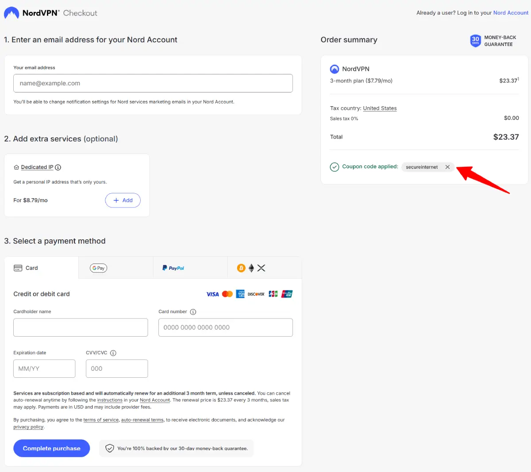
Task: Click the Visa card logo
Action: 212,294
